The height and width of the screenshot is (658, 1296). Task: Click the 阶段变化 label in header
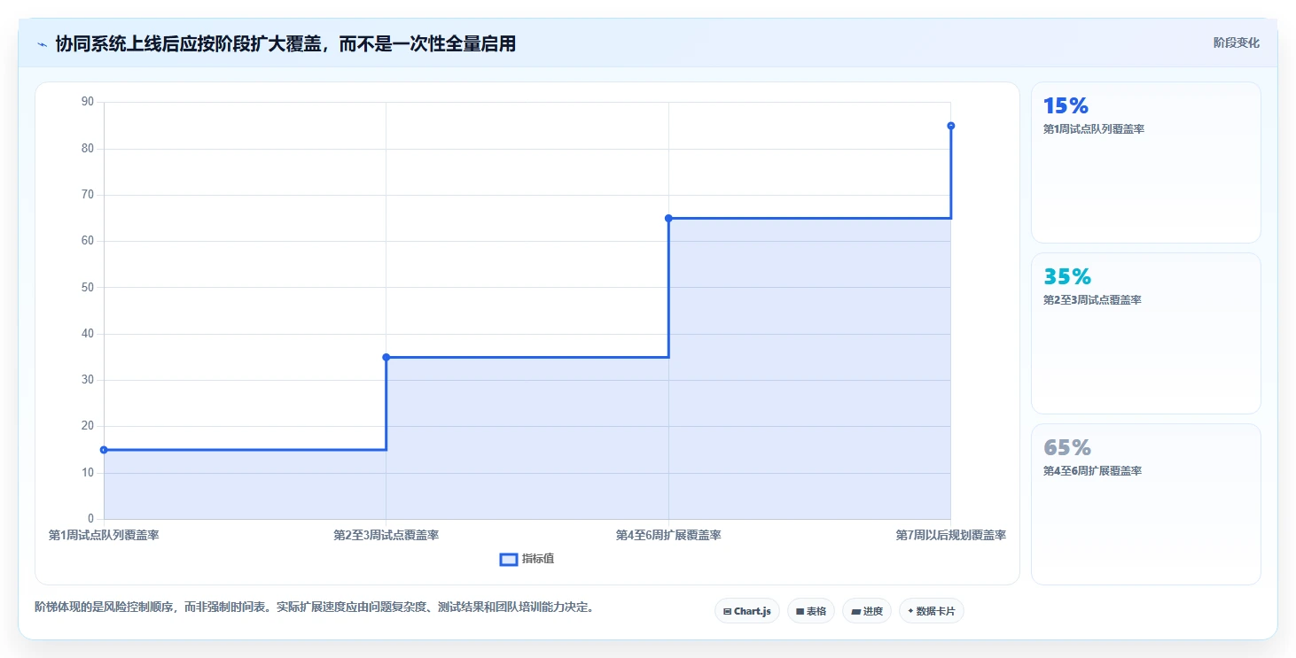tap(1236, 43)
